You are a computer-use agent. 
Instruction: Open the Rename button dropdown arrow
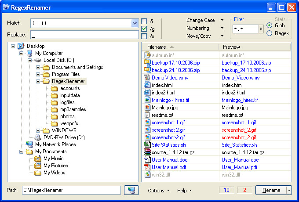289,190
